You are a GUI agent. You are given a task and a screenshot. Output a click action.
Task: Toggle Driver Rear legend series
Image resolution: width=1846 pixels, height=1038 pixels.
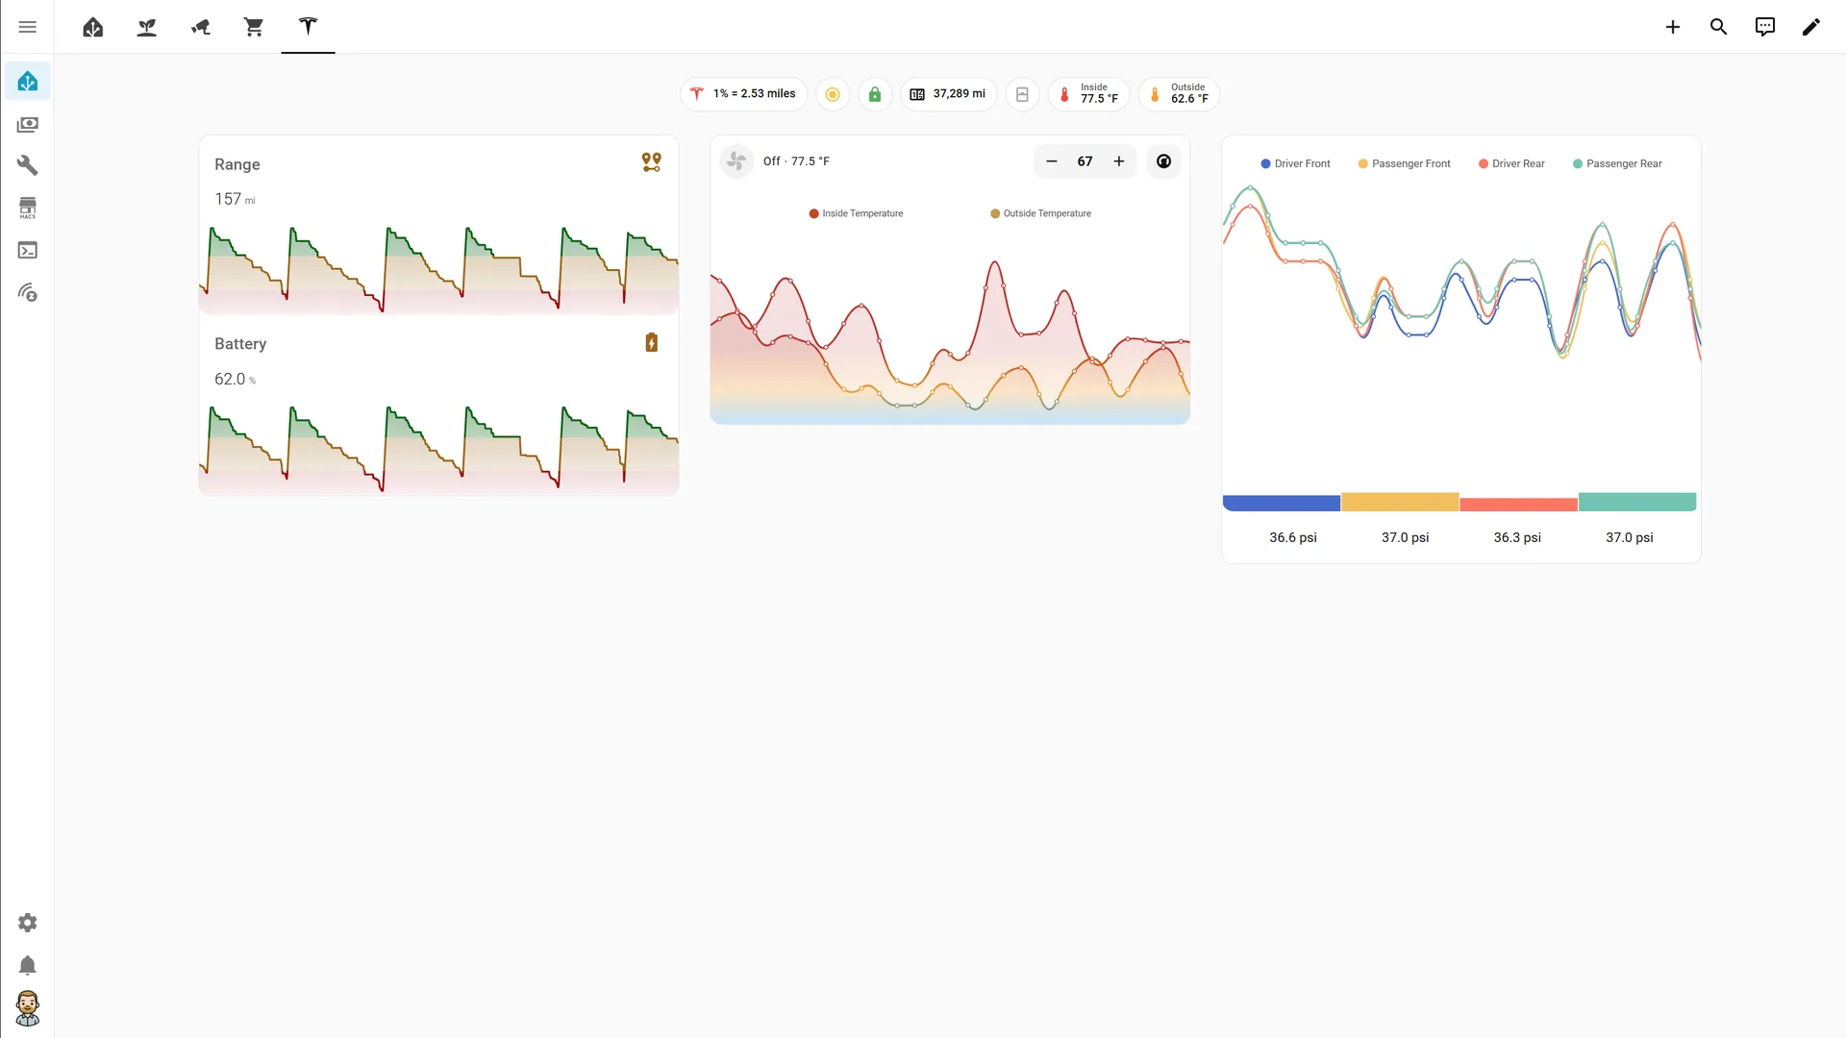pyautogui.click(x=1511, y=163)
